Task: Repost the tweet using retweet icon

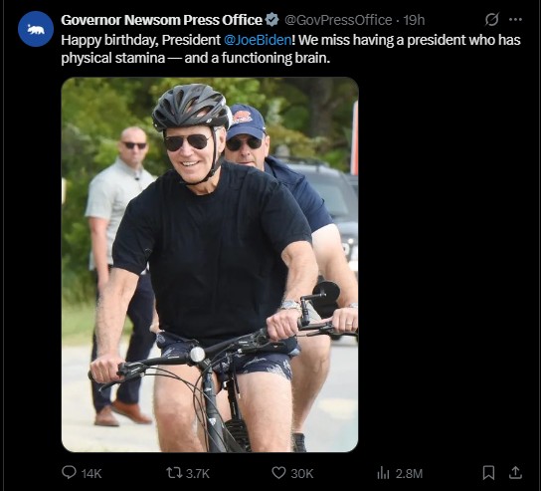Action: coord(174,473)
